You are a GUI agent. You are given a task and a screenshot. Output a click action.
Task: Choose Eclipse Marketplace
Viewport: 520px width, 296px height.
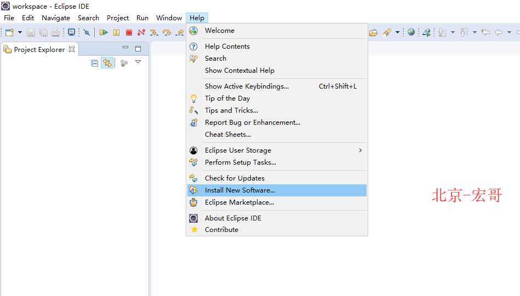[277, 202]
